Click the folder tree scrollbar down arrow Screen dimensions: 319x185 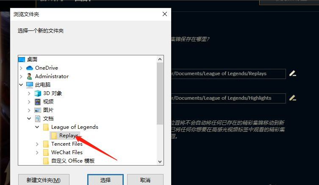click(x=160, y=162)
